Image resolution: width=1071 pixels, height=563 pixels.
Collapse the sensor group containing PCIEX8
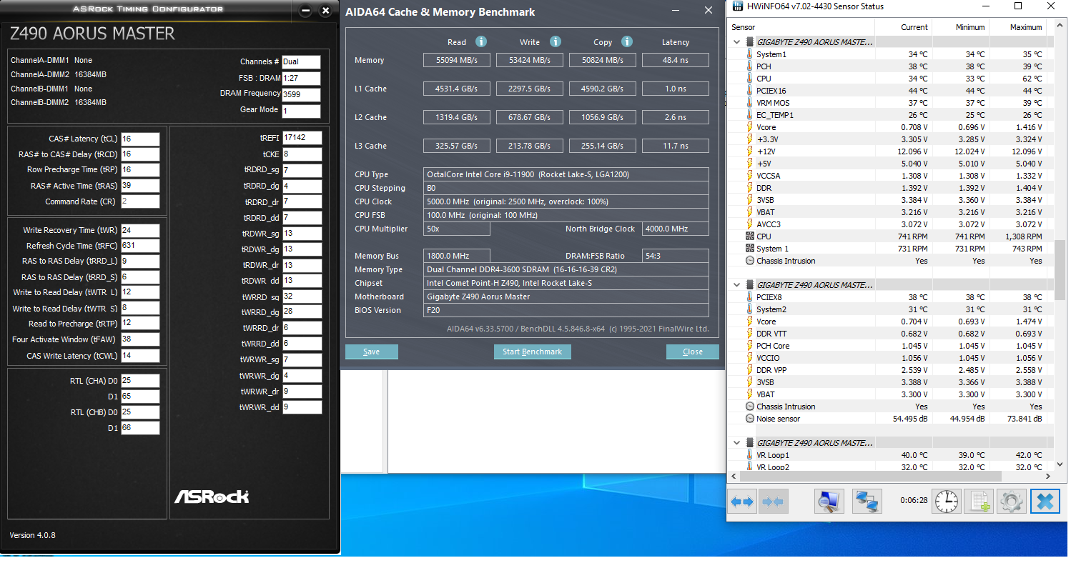pos(737,285)
